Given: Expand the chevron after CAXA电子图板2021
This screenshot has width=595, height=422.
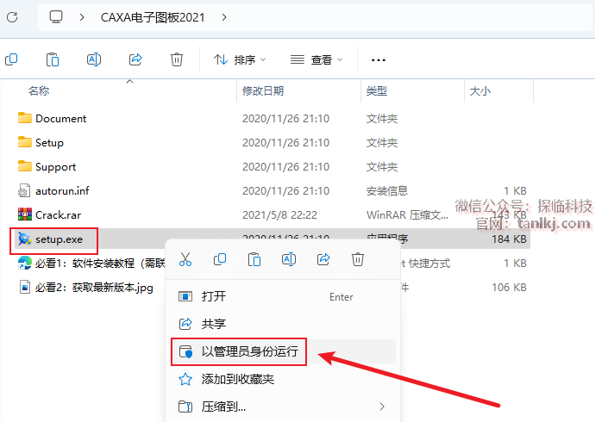Looking at the screenshot, I should click(x=224, y=17).
